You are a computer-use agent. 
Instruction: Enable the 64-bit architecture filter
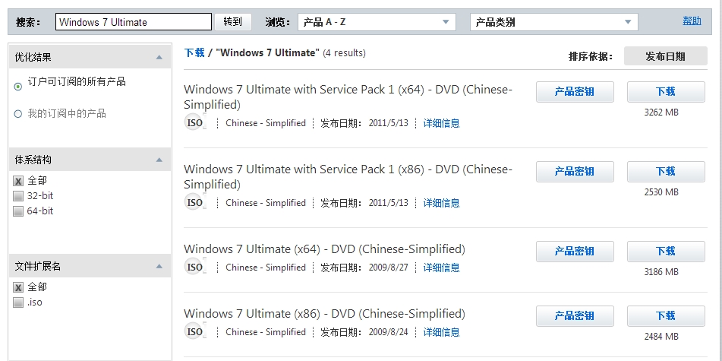pos(18,211)
